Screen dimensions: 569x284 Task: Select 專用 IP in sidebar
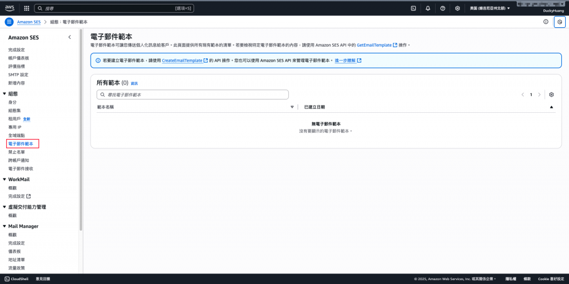[x=15, y=127]
